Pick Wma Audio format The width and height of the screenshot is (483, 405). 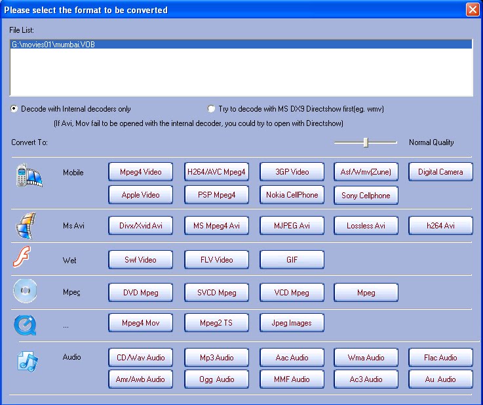[x=366, y=358]
